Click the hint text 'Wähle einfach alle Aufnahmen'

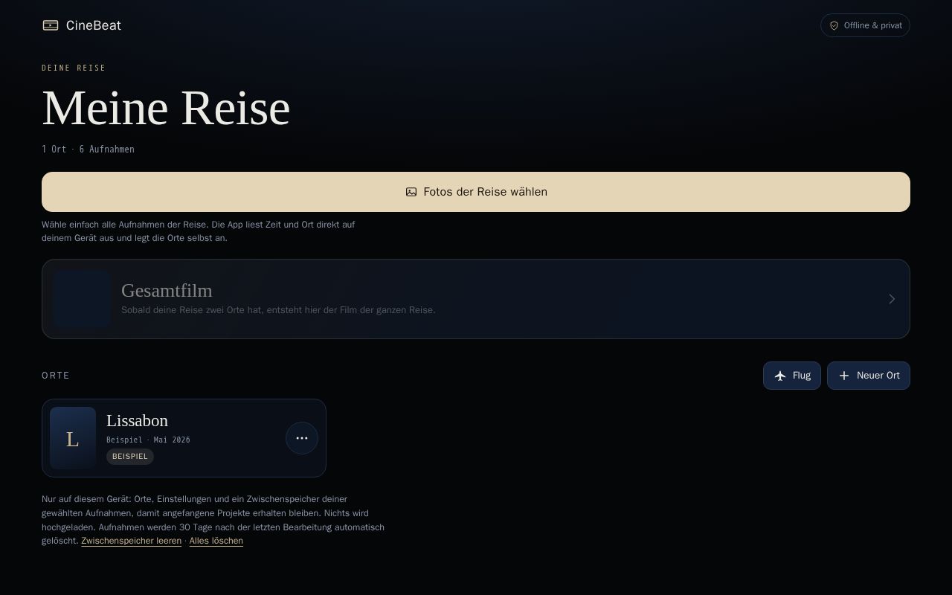point(199,231)
